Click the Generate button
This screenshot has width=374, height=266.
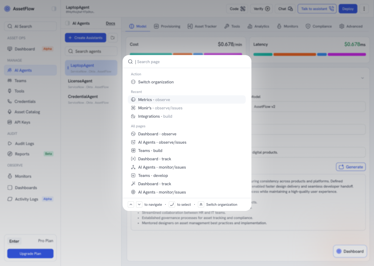351,167
